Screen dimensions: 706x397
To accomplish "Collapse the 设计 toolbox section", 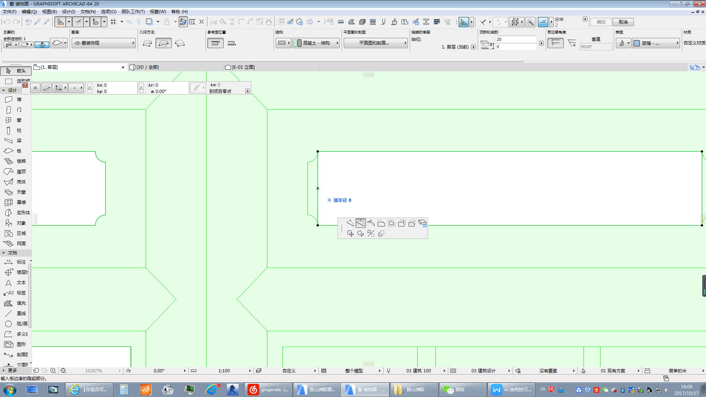I will coord(4,90).
